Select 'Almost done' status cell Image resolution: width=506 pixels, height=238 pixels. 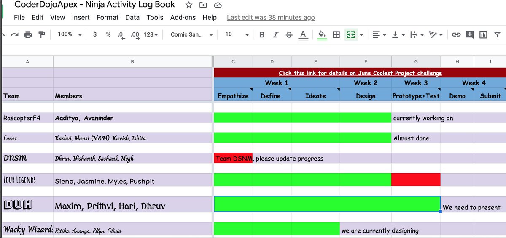coord(416,138)
